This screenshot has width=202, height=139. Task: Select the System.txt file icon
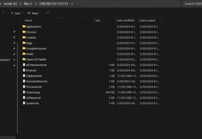pos(24,103)
